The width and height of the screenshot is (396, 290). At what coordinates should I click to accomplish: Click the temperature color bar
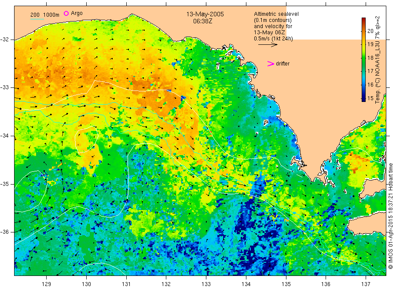click(363, 60)
